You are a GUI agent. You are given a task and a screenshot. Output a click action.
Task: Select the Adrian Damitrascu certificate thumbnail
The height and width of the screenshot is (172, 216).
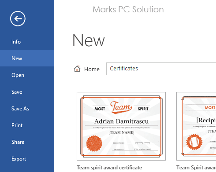coord(121,126)
